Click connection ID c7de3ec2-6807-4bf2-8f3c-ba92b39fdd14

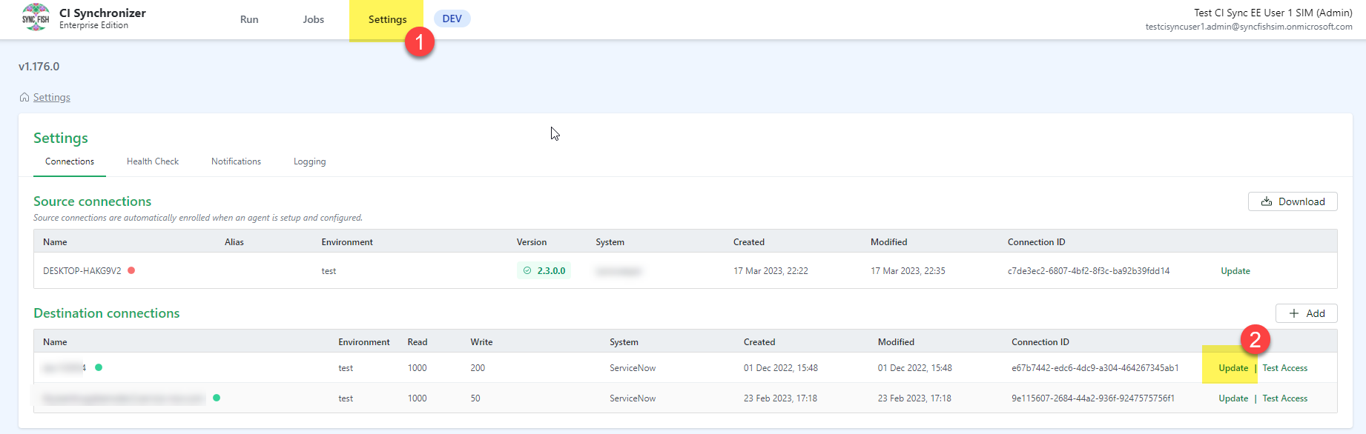(x=1089, y=271)
